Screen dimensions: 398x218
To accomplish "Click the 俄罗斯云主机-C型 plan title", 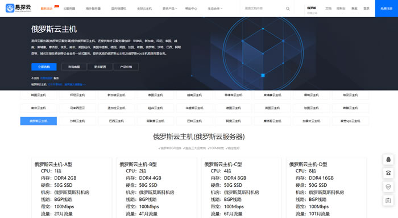I will pos(223,164).
